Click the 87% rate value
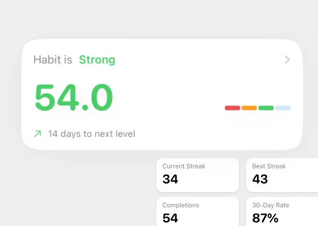Viewport: 318px width, 226px height. pos(265,218)
